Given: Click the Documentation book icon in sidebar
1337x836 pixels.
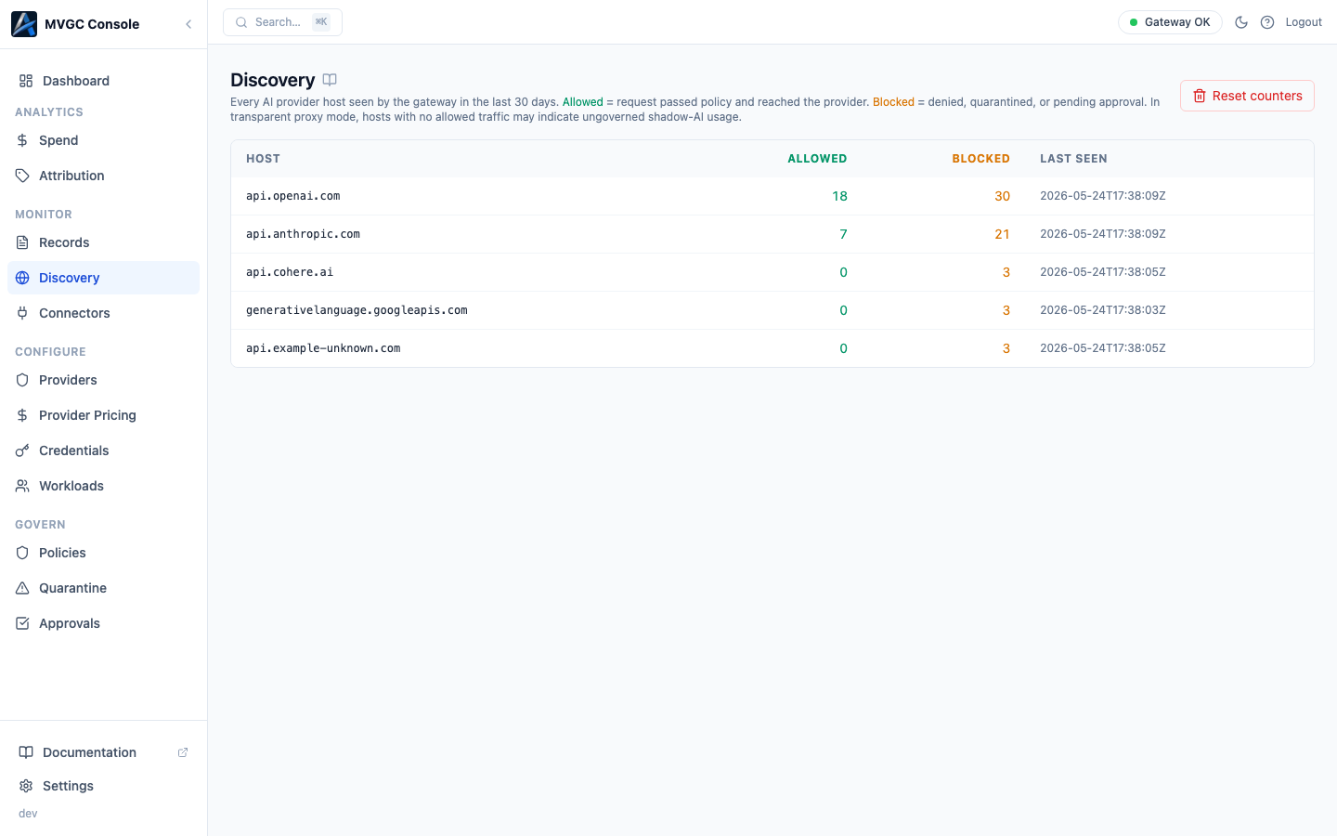Looking at the screenshot, I should pos(26,752).
